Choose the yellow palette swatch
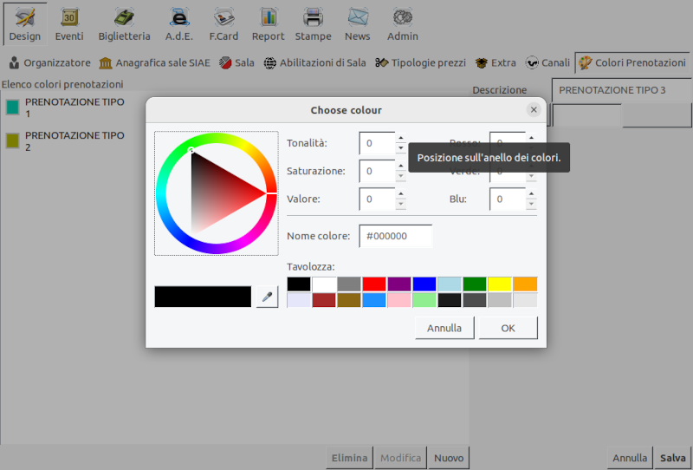693x470 pixels. pyautogui.click(x=500, y=284)
